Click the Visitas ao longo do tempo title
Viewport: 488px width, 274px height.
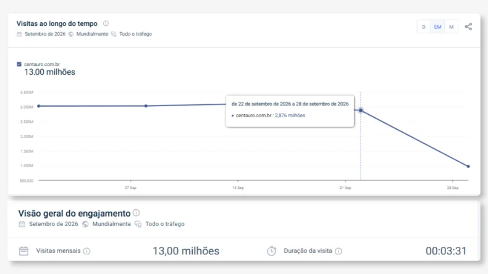(x=57, y=23)
